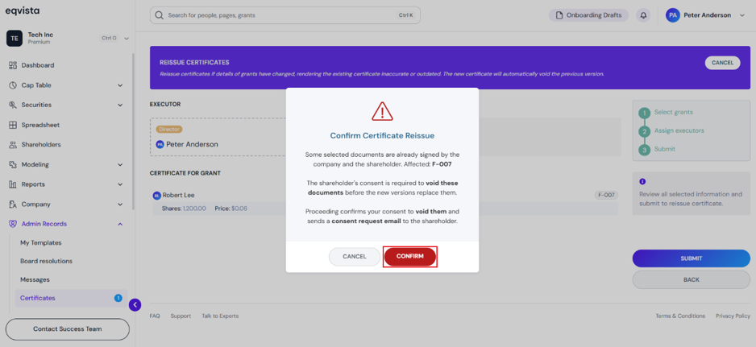Click the Securities sidebar icon
This screenshot has width=756, height=347.
13,105
